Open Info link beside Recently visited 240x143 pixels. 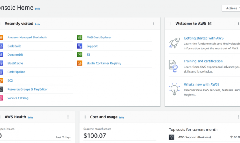pos(38,24)
